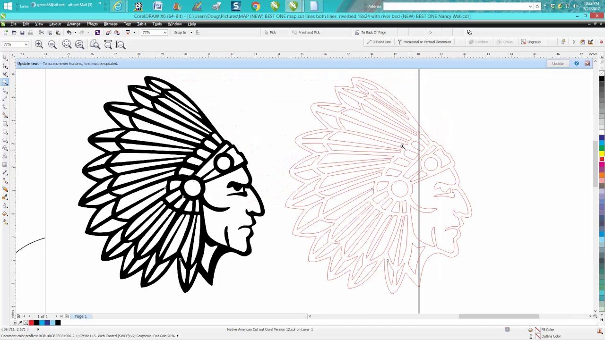
Task: Click the Open folder icon
Action: tap(14, 33)
